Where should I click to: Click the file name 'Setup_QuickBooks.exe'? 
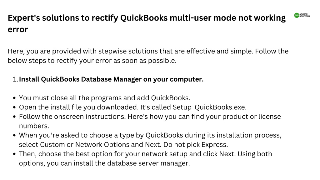tap(209, 107)
